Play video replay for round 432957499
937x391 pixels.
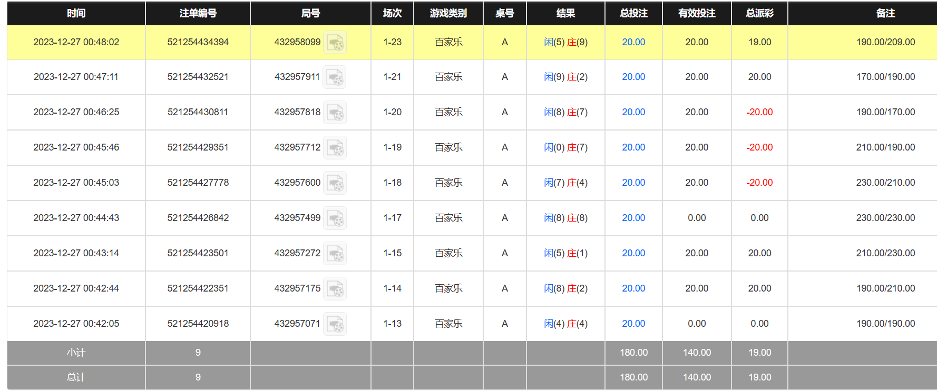pos(335,218)
